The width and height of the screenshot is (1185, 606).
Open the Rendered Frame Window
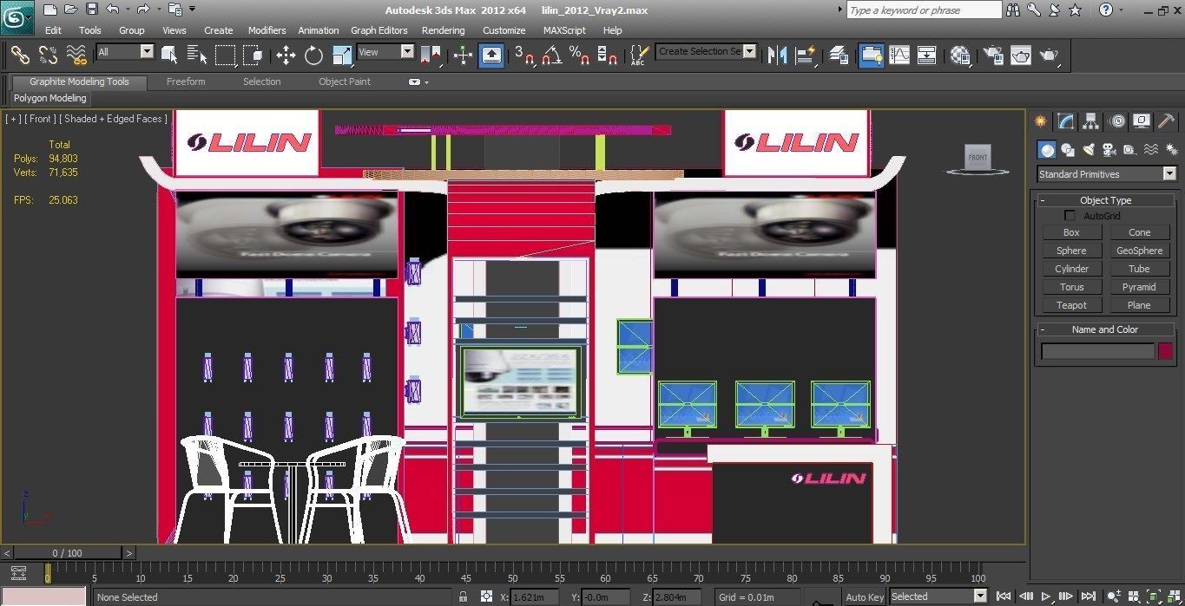tap(1021, 55)
